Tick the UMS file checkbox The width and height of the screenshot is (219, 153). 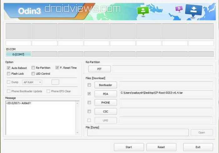(89, 120)
